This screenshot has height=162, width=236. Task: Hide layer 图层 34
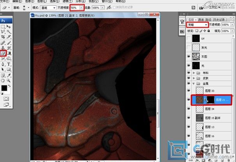[188, 109]
